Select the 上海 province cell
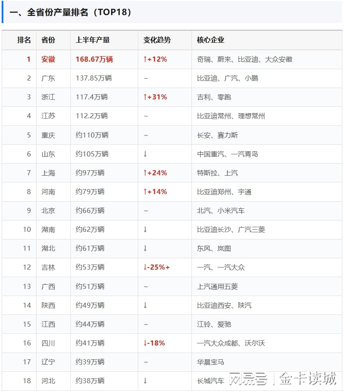 pos(48,173)
